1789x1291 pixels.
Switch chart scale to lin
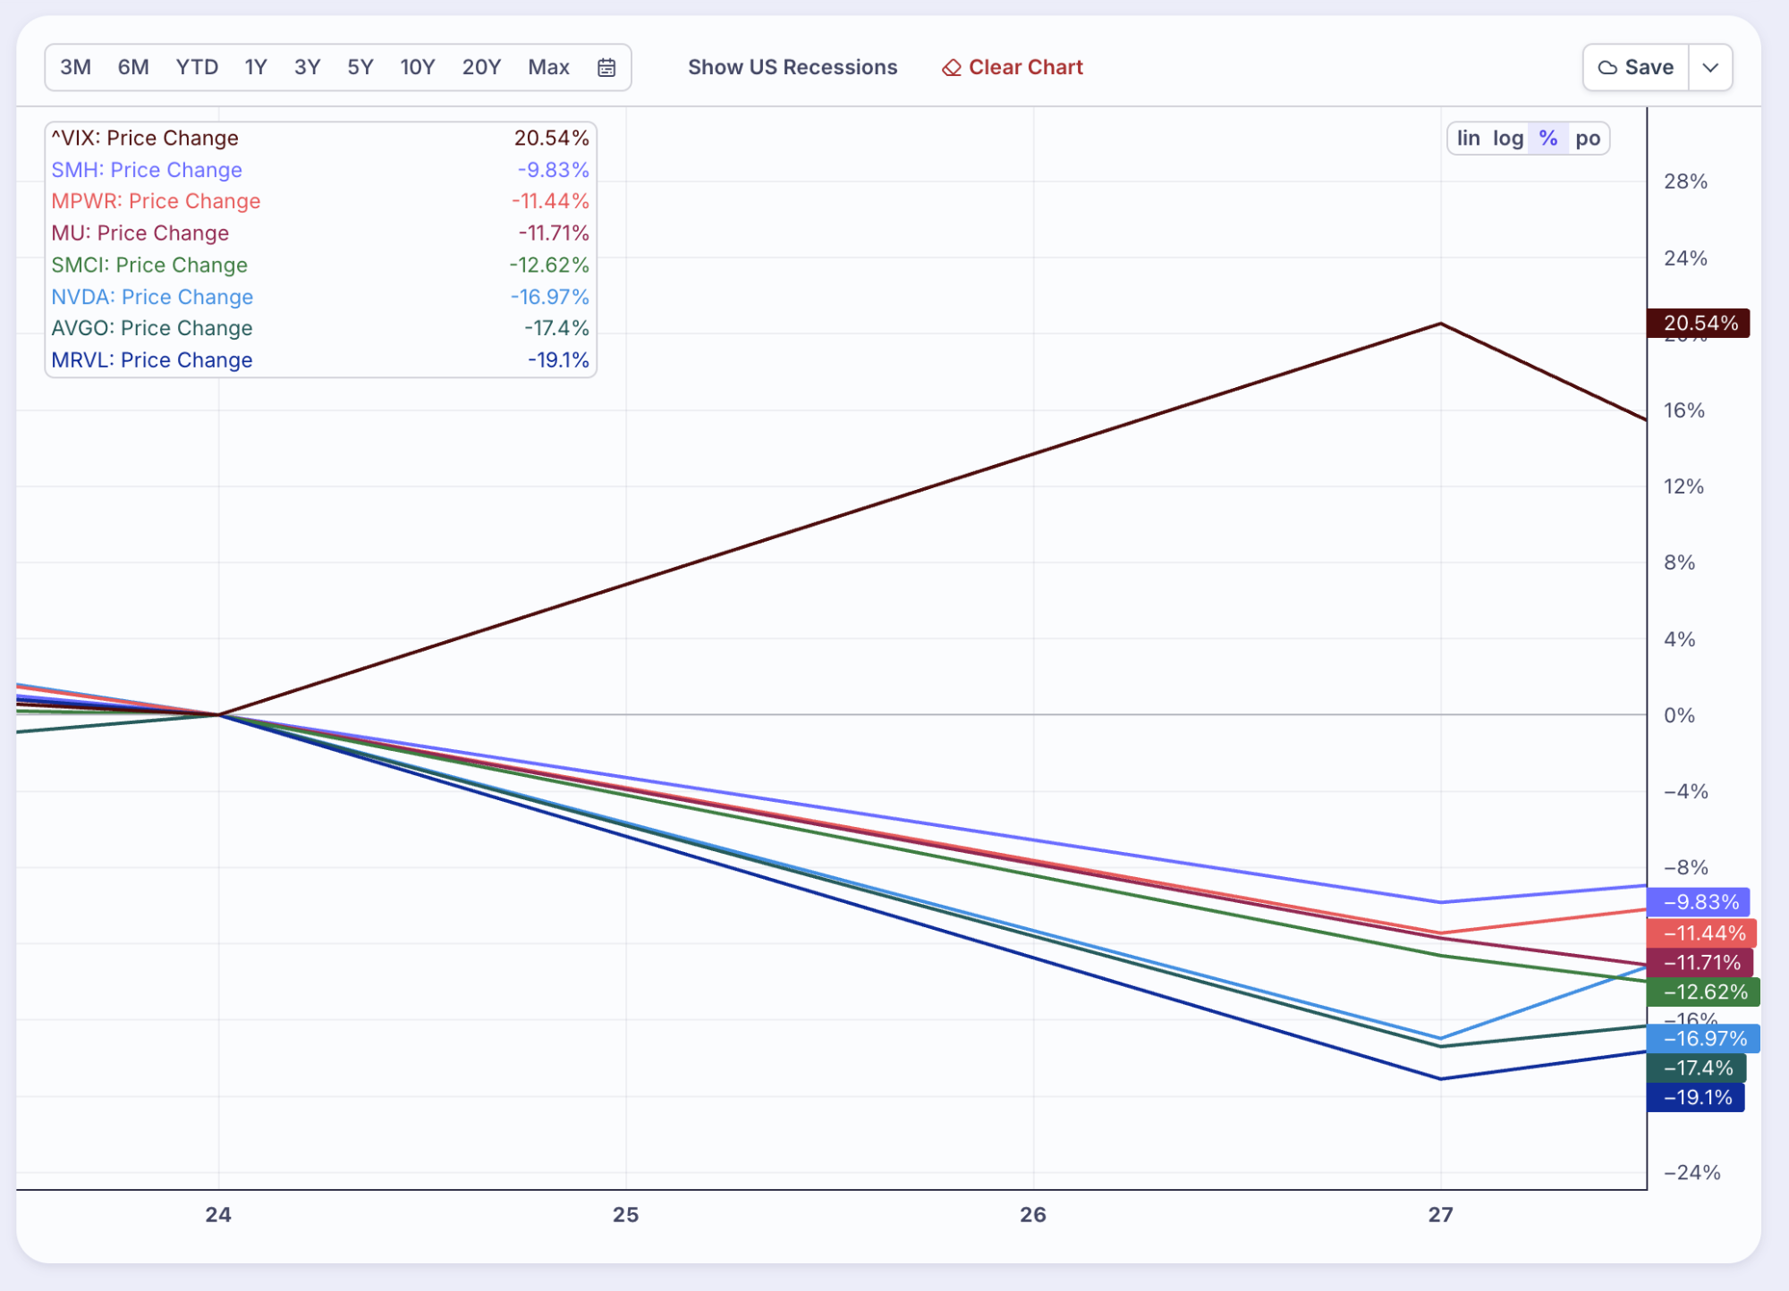[x=1468, y=139]
